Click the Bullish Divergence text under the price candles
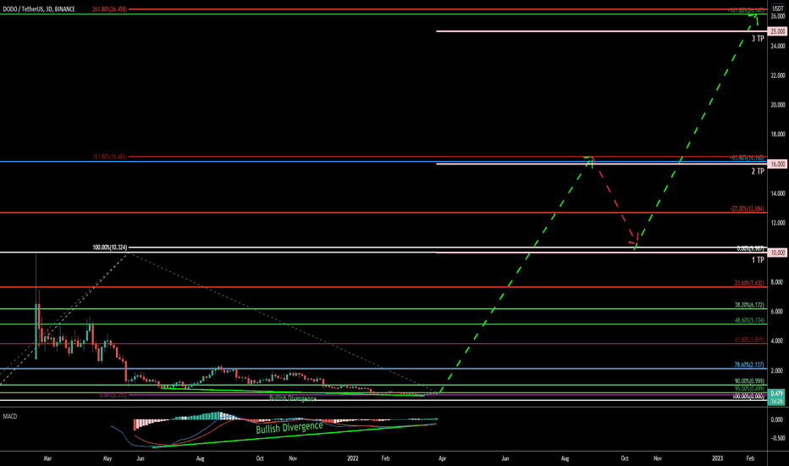789x466 pixels. pos(293,398)
